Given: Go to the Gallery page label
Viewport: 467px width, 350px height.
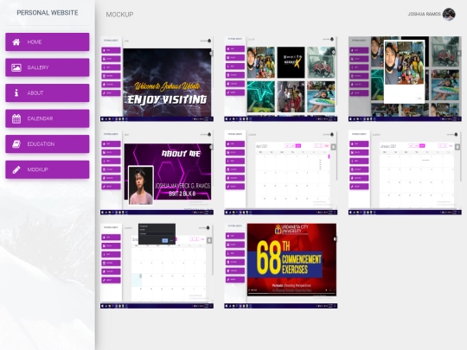Looking at the screenshot, I should click(38, 67).
